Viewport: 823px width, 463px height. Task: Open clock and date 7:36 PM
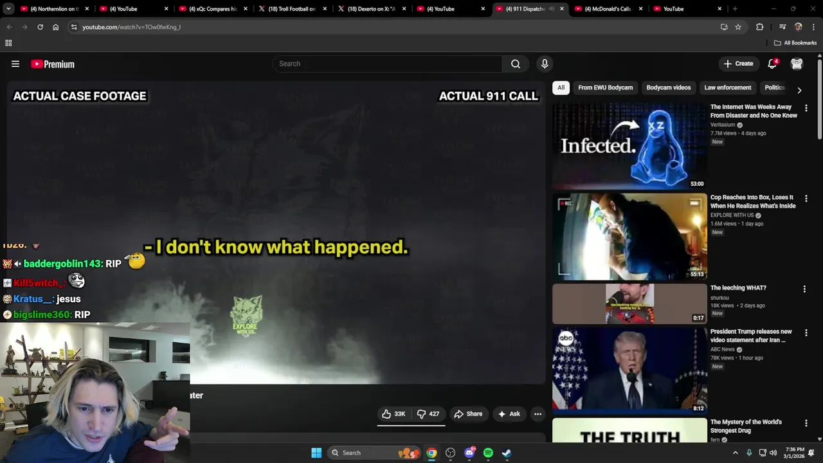795,453
